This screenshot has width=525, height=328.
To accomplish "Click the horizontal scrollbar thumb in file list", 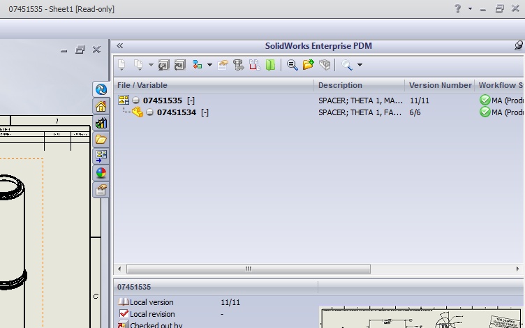I will (248, 269).
